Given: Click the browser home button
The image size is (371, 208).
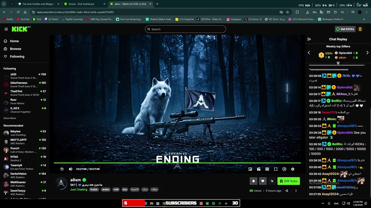Looking at the screenshot, I should (25, 12).
